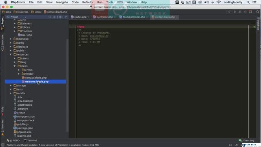Select the .env file
The height and width of the screenshot is (147, 261).
click(18, 97)
